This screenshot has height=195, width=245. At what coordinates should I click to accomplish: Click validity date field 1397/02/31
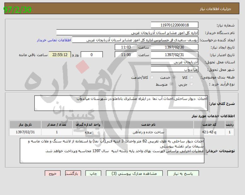175,54
